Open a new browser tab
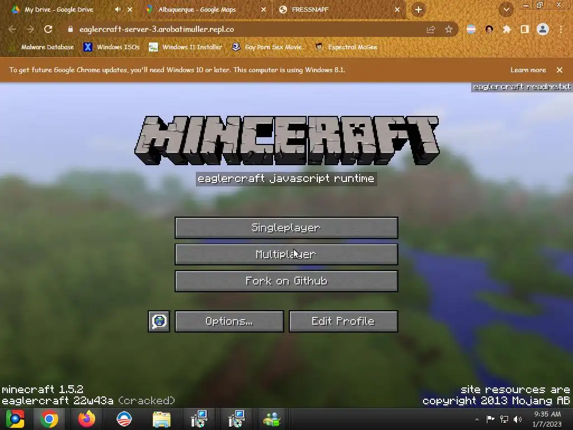This screenshot has width=573, height=430. [419, 10]
